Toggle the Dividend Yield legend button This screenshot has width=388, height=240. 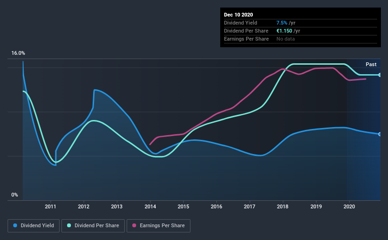coord(34,226)
